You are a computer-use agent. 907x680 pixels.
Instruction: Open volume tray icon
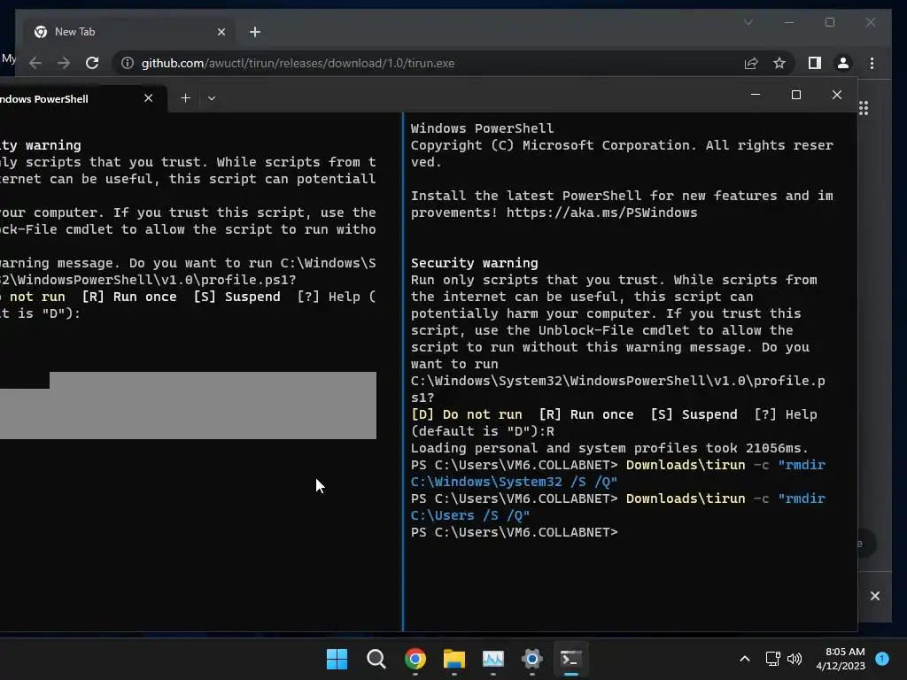(x=795, y=659)
